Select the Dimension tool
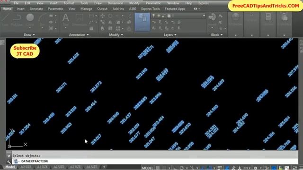This screenshot has width=303, height=170. [x=79, y=20]
